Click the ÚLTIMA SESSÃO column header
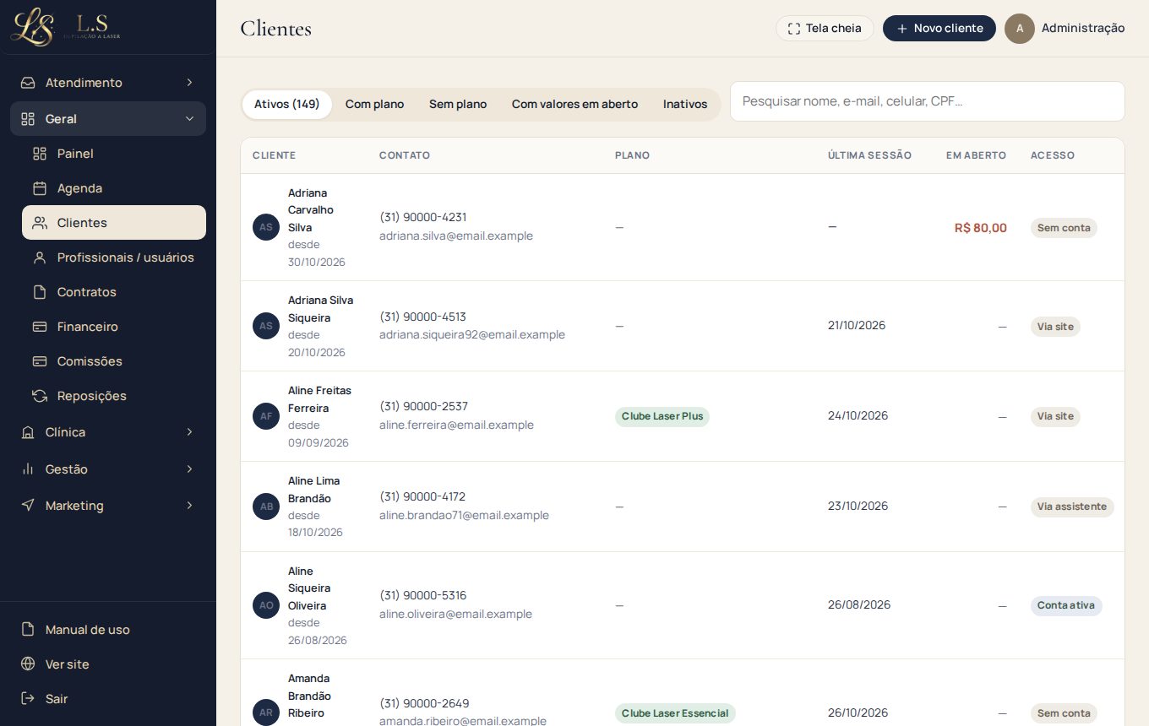The height and width of the screenshot is (726, 1149). pos(869,155)
